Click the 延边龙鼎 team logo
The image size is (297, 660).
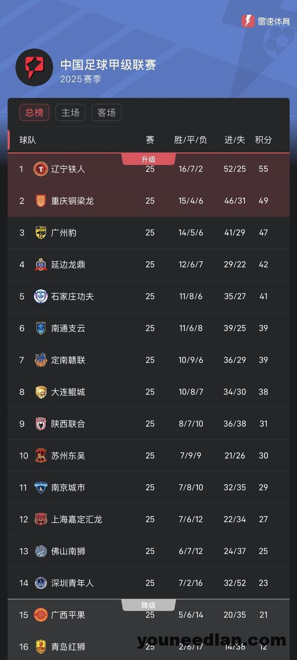click(x=40, y=265)
